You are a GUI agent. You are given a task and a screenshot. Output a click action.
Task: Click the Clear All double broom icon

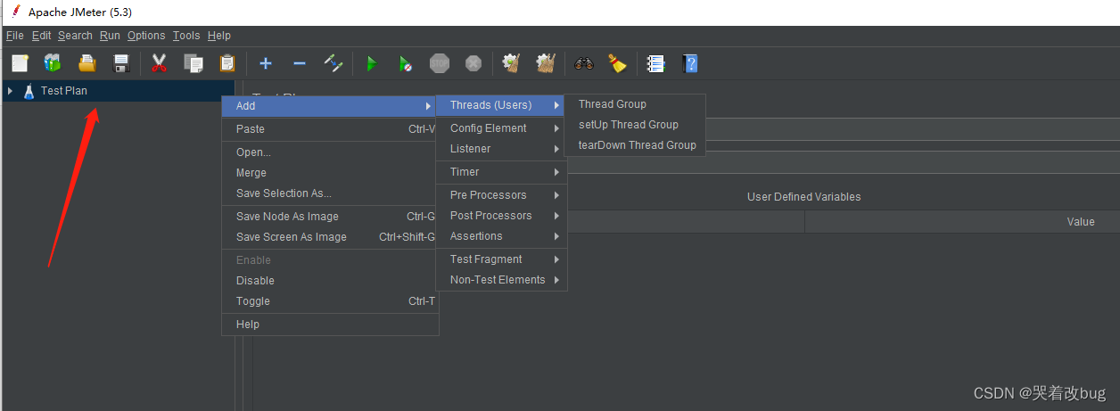click(x=546, y=63)
